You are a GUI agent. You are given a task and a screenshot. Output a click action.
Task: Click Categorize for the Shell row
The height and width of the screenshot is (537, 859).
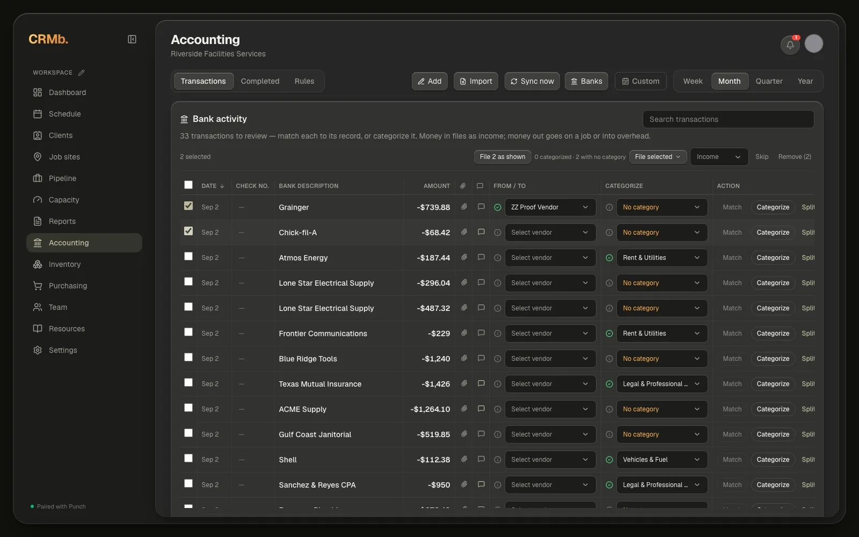[773, 460]
